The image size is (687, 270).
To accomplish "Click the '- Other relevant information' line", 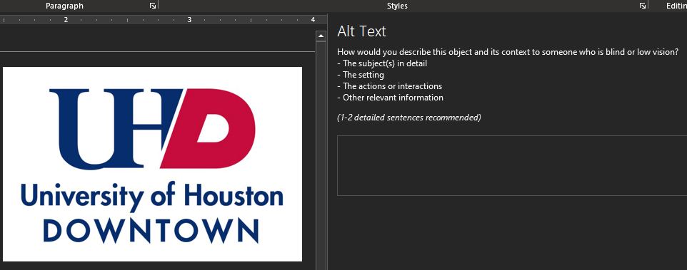I will click(x=390, y=98).
